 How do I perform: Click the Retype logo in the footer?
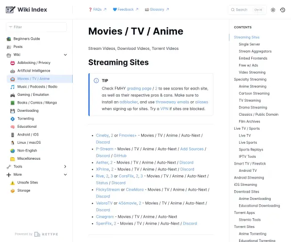pos(46,234)
